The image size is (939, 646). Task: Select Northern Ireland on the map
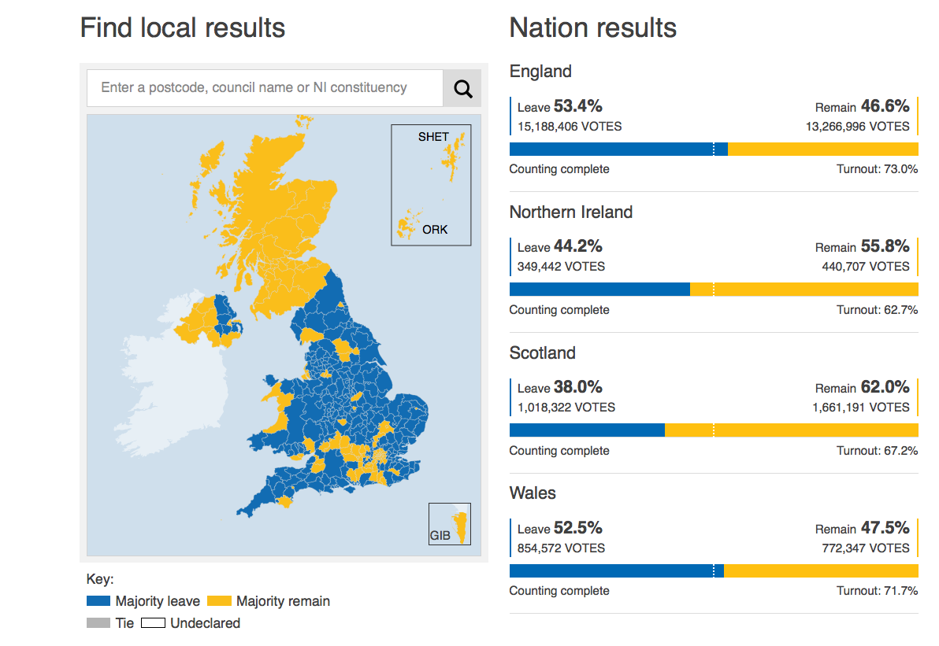coord(206,320)
